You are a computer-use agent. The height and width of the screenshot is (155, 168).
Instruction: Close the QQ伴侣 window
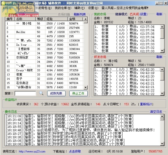click(165, 3)
